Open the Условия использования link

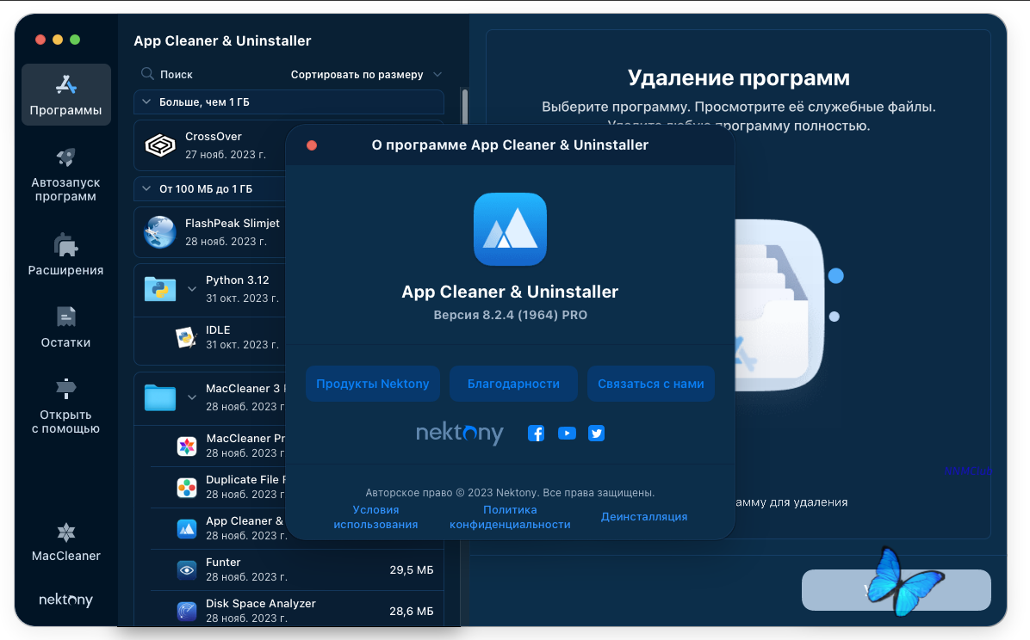(375, 517)
